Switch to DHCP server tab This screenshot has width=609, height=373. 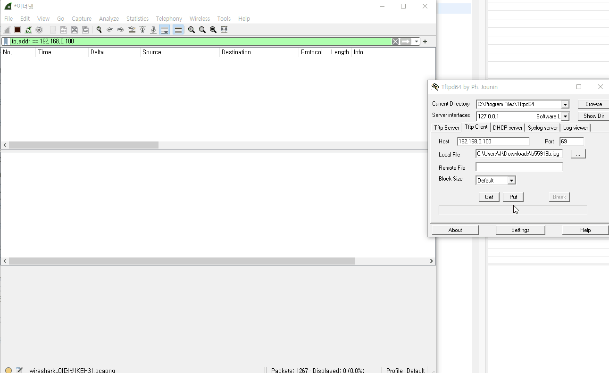point(508,128)
